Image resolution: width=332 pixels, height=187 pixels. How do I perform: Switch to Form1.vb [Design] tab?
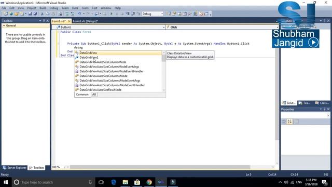[x=85, y=21]
